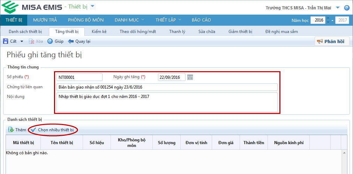Image resolution: width=353 pixels, height=174 pixels.
Task: Open the BÁO CÁO menu
Action: 201,20
